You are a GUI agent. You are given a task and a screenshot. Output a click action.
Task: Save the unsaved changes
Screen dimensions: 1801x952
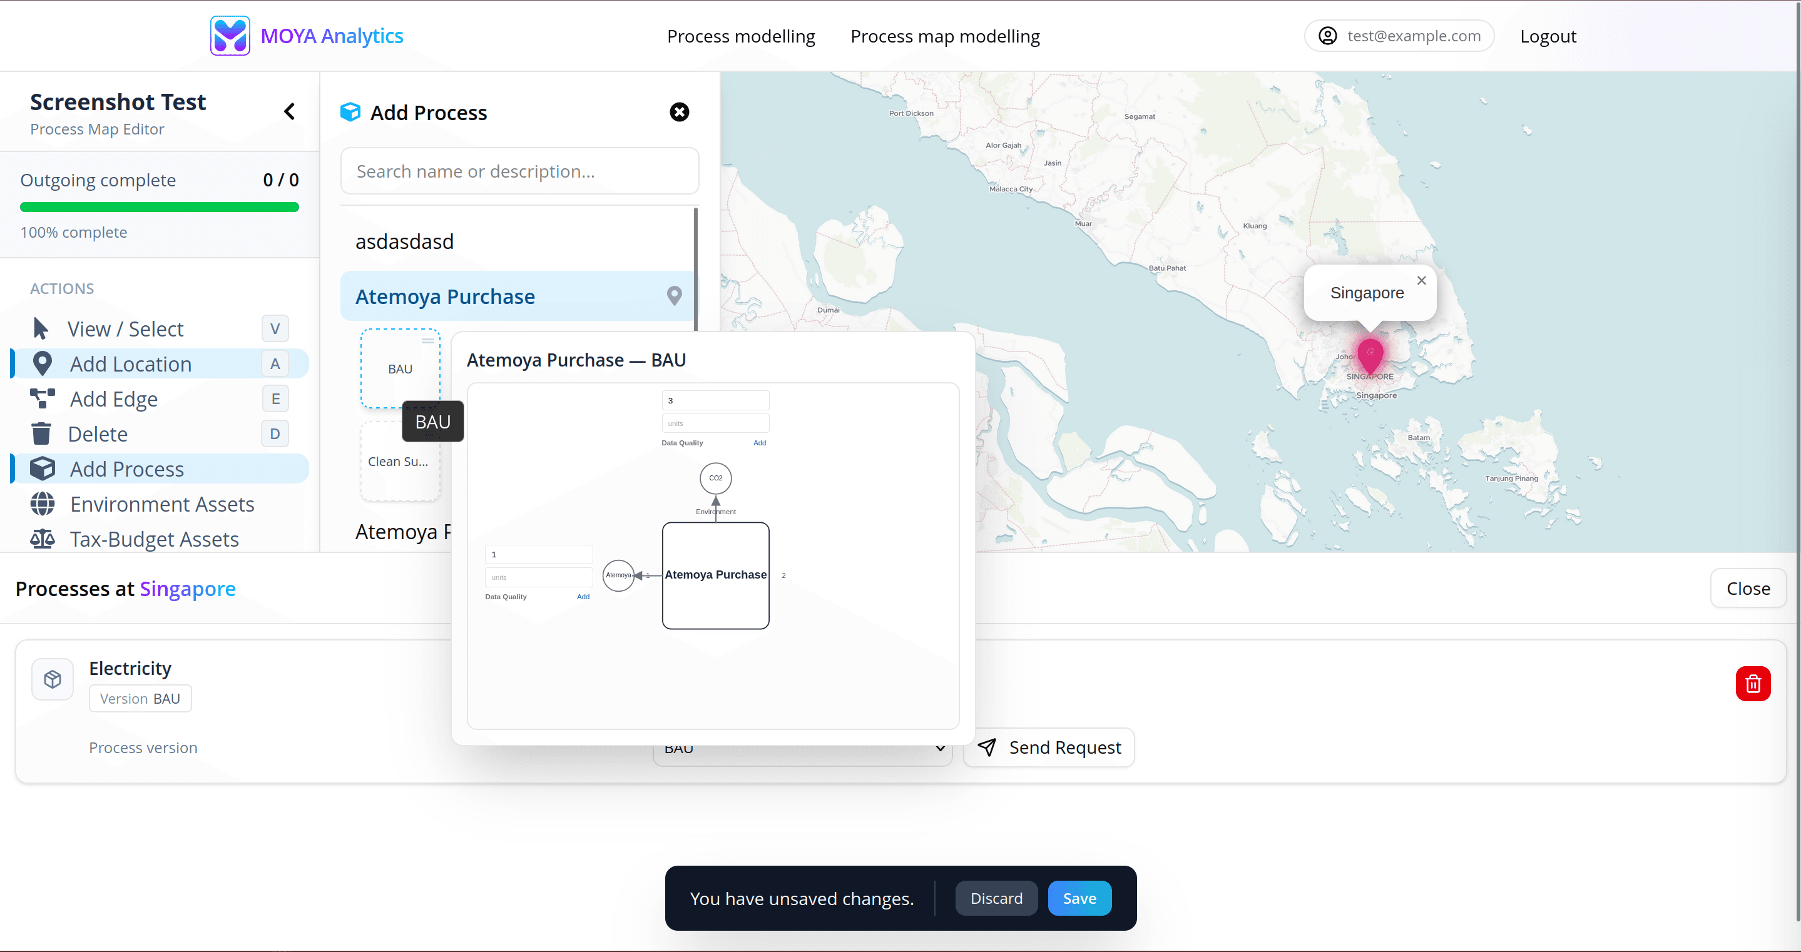pyautogui.click(x=1079, y=898)
